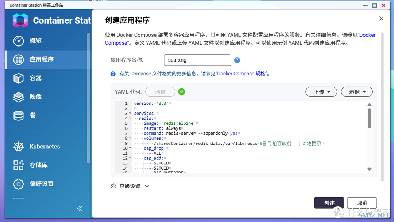Open the 映像 images layers icon

[x=19, y=97]
